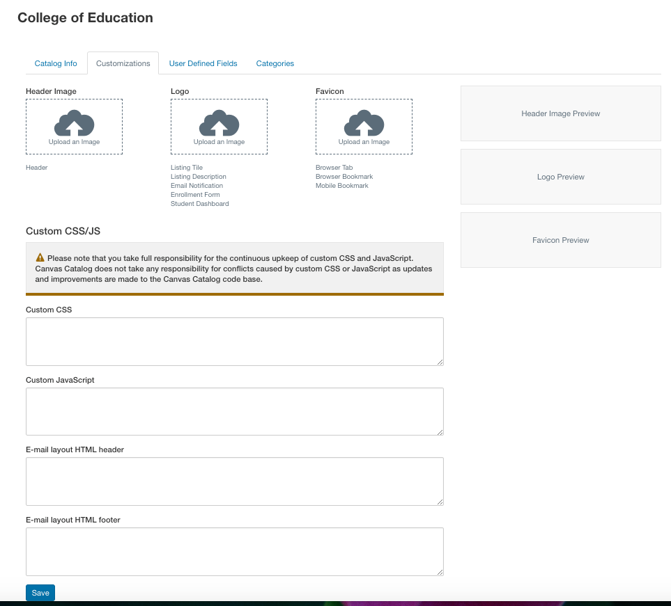Click the Header Image upload cloud icon
The width and height of the screenshot is (671, 606).
pyautogui.click(x=74, y=123)
